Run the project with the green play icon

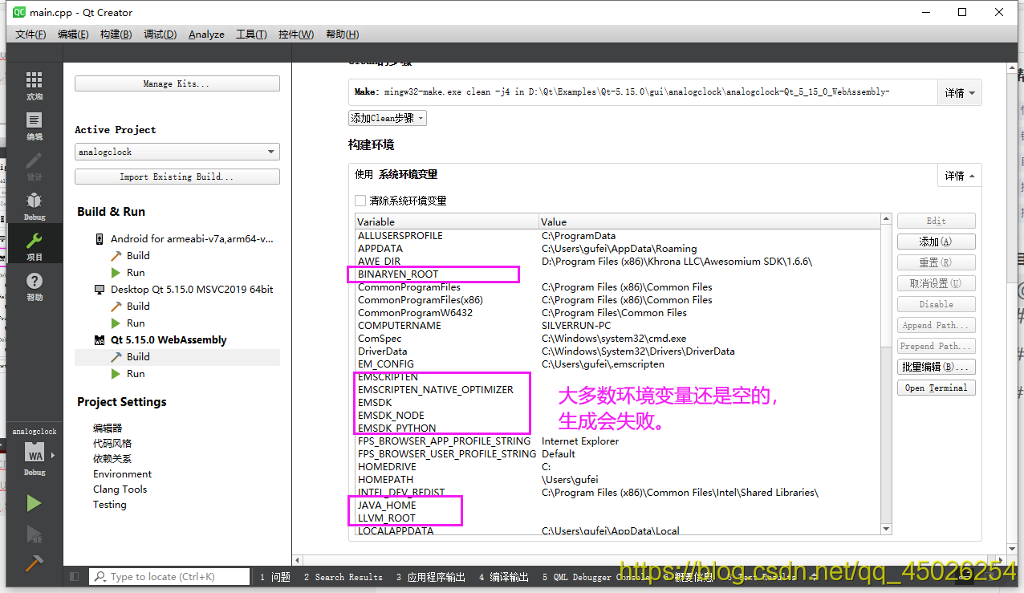[x=34, y=502]
